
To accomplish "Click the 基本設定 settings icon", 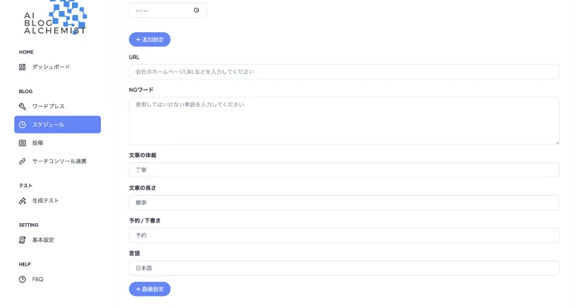I will (x=23, y=240).
